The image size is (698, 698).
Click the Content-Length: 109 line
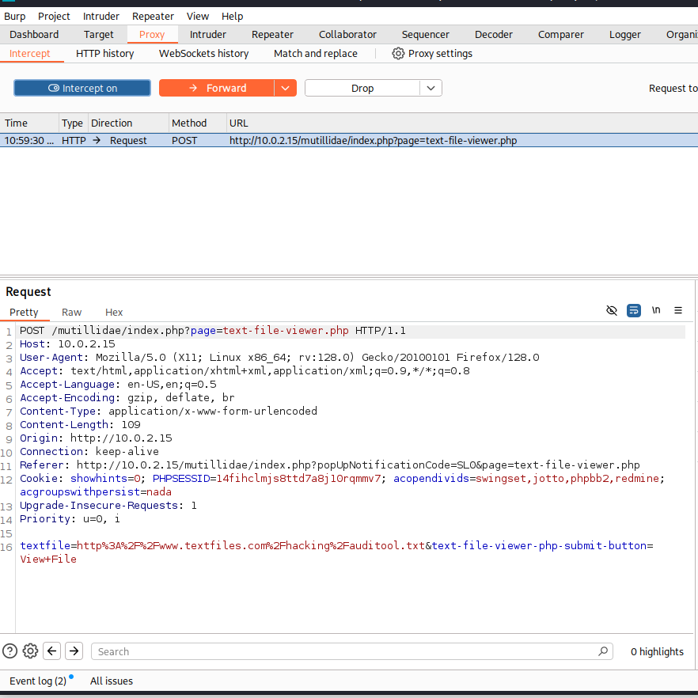click(x=80, y=425)
